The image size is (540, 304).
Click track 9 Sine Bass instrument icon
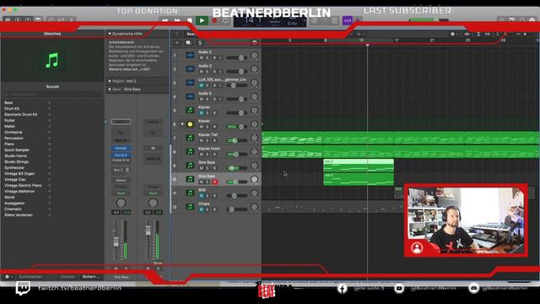[190, 166]
